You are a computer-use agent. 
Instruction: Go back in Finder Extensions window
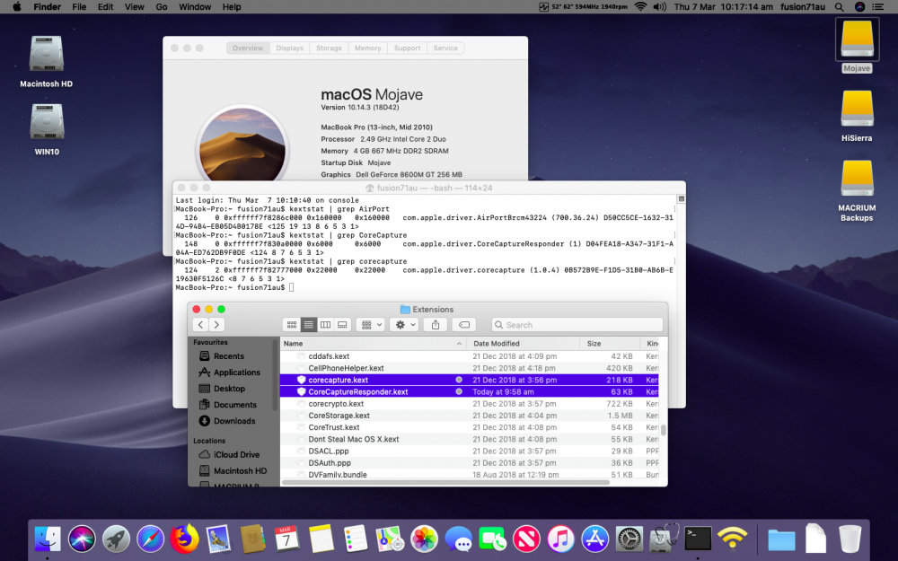coord(200,325)
